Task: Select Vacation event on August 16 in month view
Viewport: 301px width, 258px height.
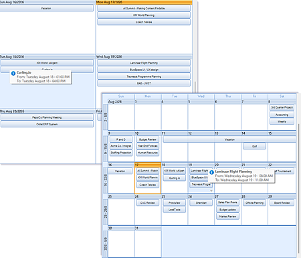Action: (120, 171)
